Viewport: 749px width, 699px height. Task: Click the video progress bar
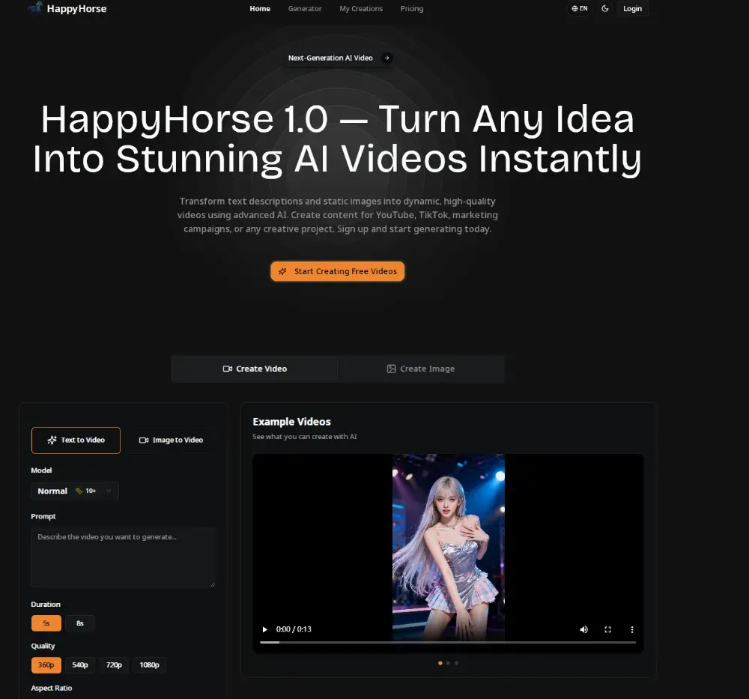(448, 642)
